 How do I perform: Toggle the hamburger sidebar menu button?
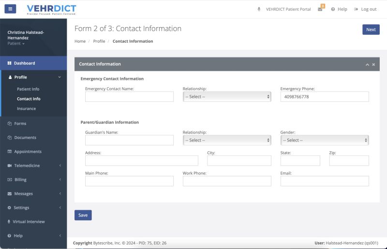click(x=10, y=9)
